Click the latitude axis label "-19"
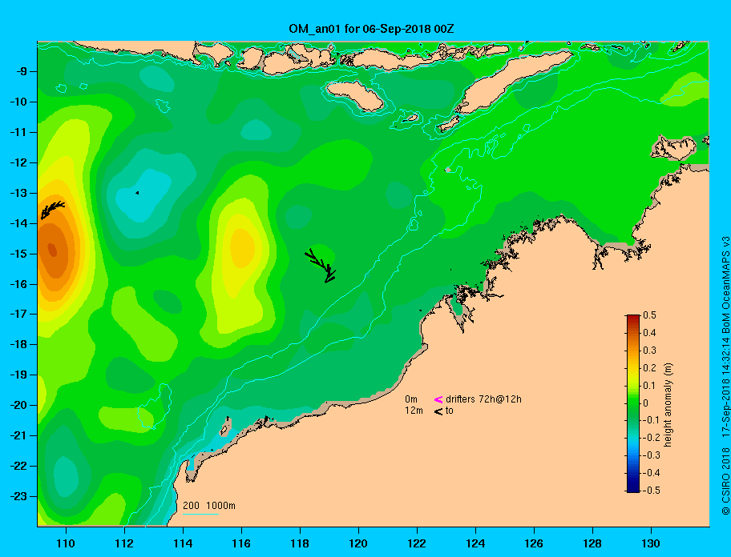Screen dimensions: 731x557 pyautogui.click(x=18, y=375)
